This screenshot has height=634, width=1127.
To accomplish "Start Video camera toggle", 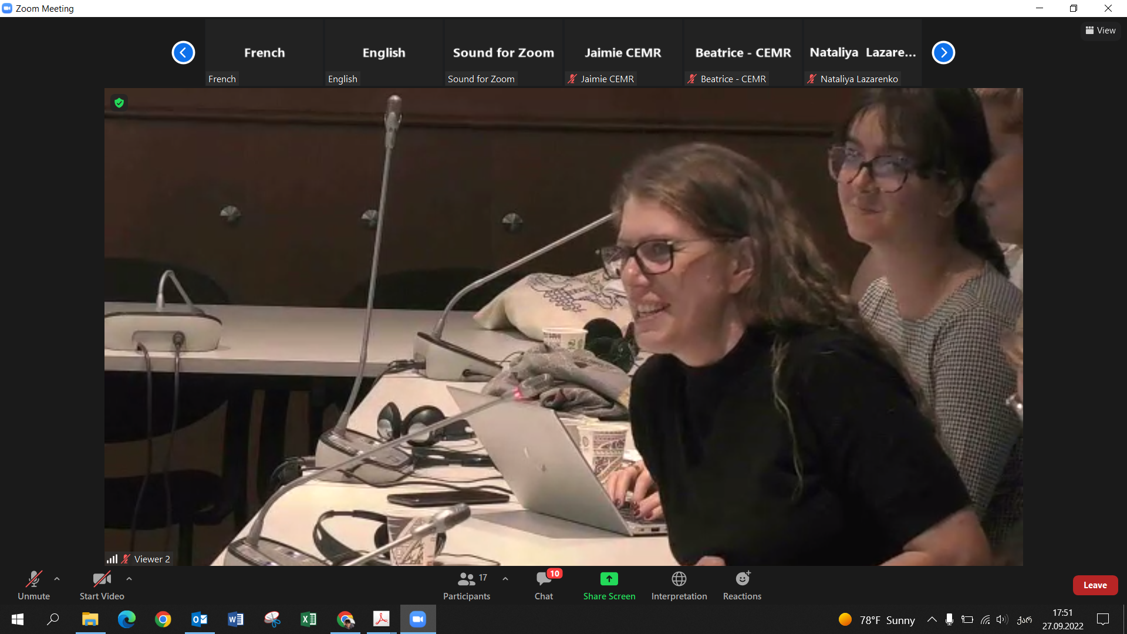I will [x=102, y=585].
